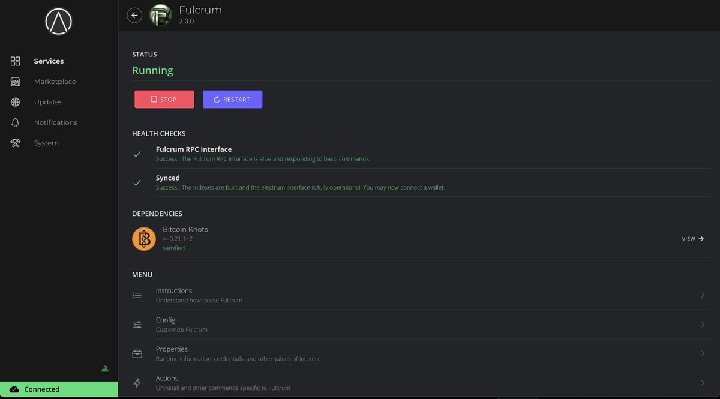Click the 'satisfied' dependency status
This screenshot has height=399, width=720.
[x=174, y=248]
